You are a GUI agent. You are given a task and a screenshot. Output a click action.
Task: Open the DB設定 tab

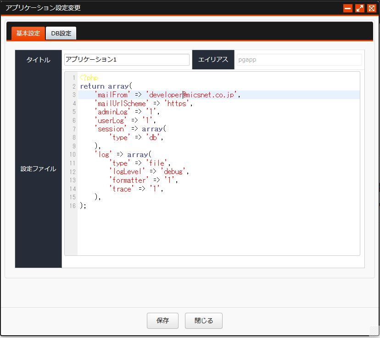point(61,33)
